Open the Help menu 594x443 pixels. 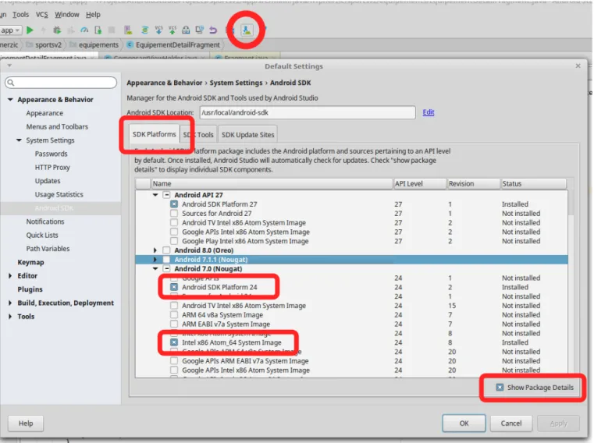(x=93, y=14)
